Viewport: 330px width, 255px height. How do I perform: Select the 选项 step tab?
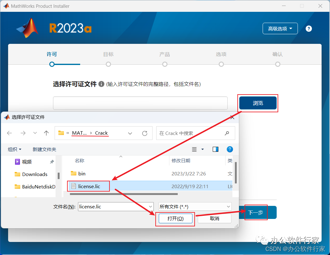coord(221,54)
